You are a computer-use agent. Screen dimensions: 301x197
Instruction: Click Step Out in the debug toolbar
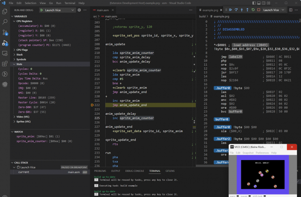247,10
